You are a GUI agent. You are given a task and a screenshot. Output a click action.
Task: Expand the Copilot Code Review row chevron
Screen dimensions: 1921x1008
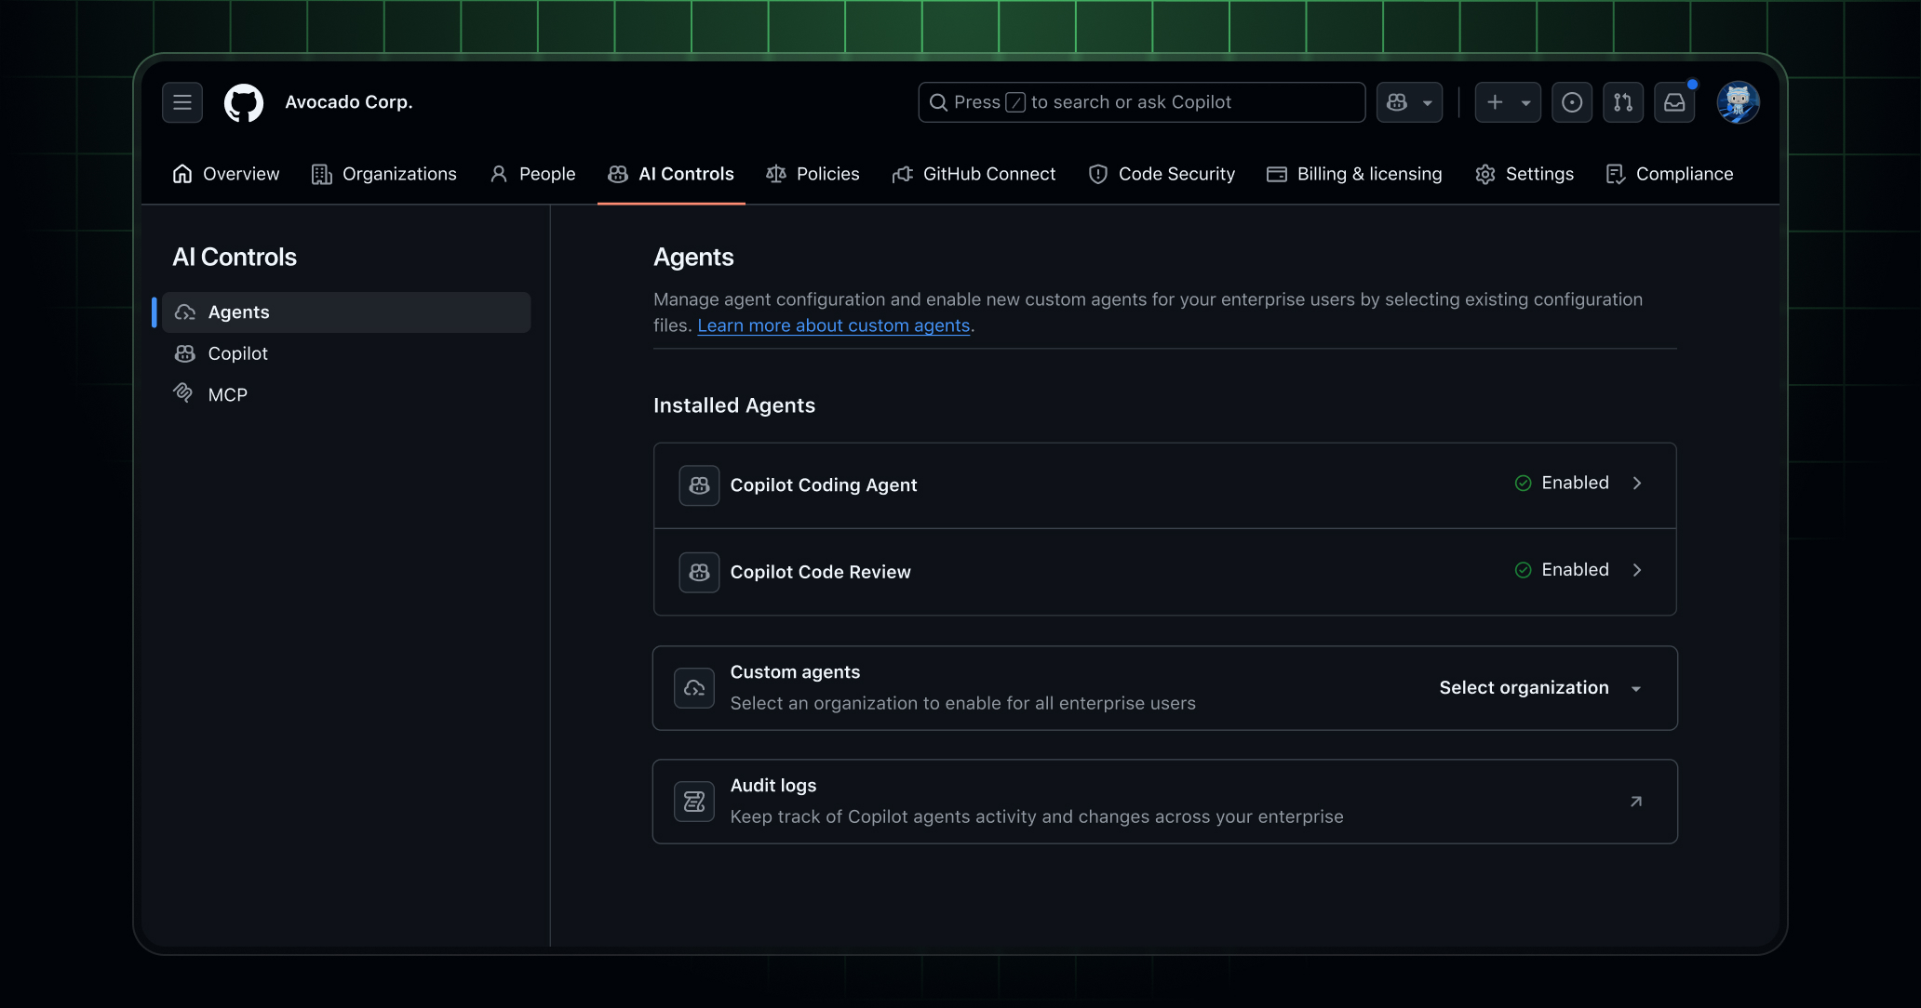pyautogui.click(x=1637, y=571)
